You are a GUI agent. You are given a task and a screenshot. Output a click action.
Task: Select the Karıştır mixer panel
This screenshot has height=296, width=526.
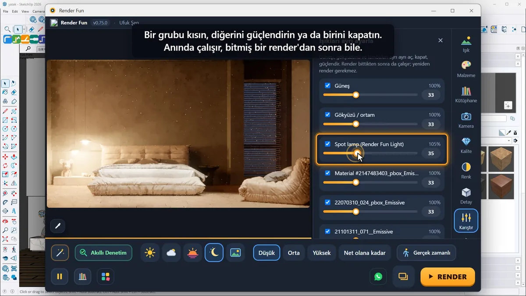pos(466,221)
